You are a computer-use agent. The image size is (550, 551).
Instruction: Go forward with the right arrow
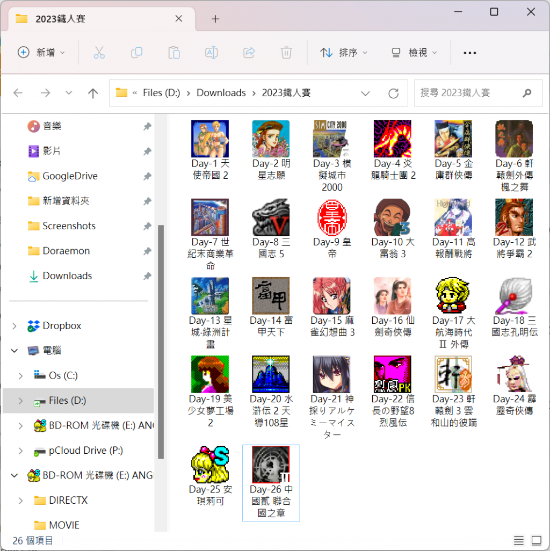(45, 93)
